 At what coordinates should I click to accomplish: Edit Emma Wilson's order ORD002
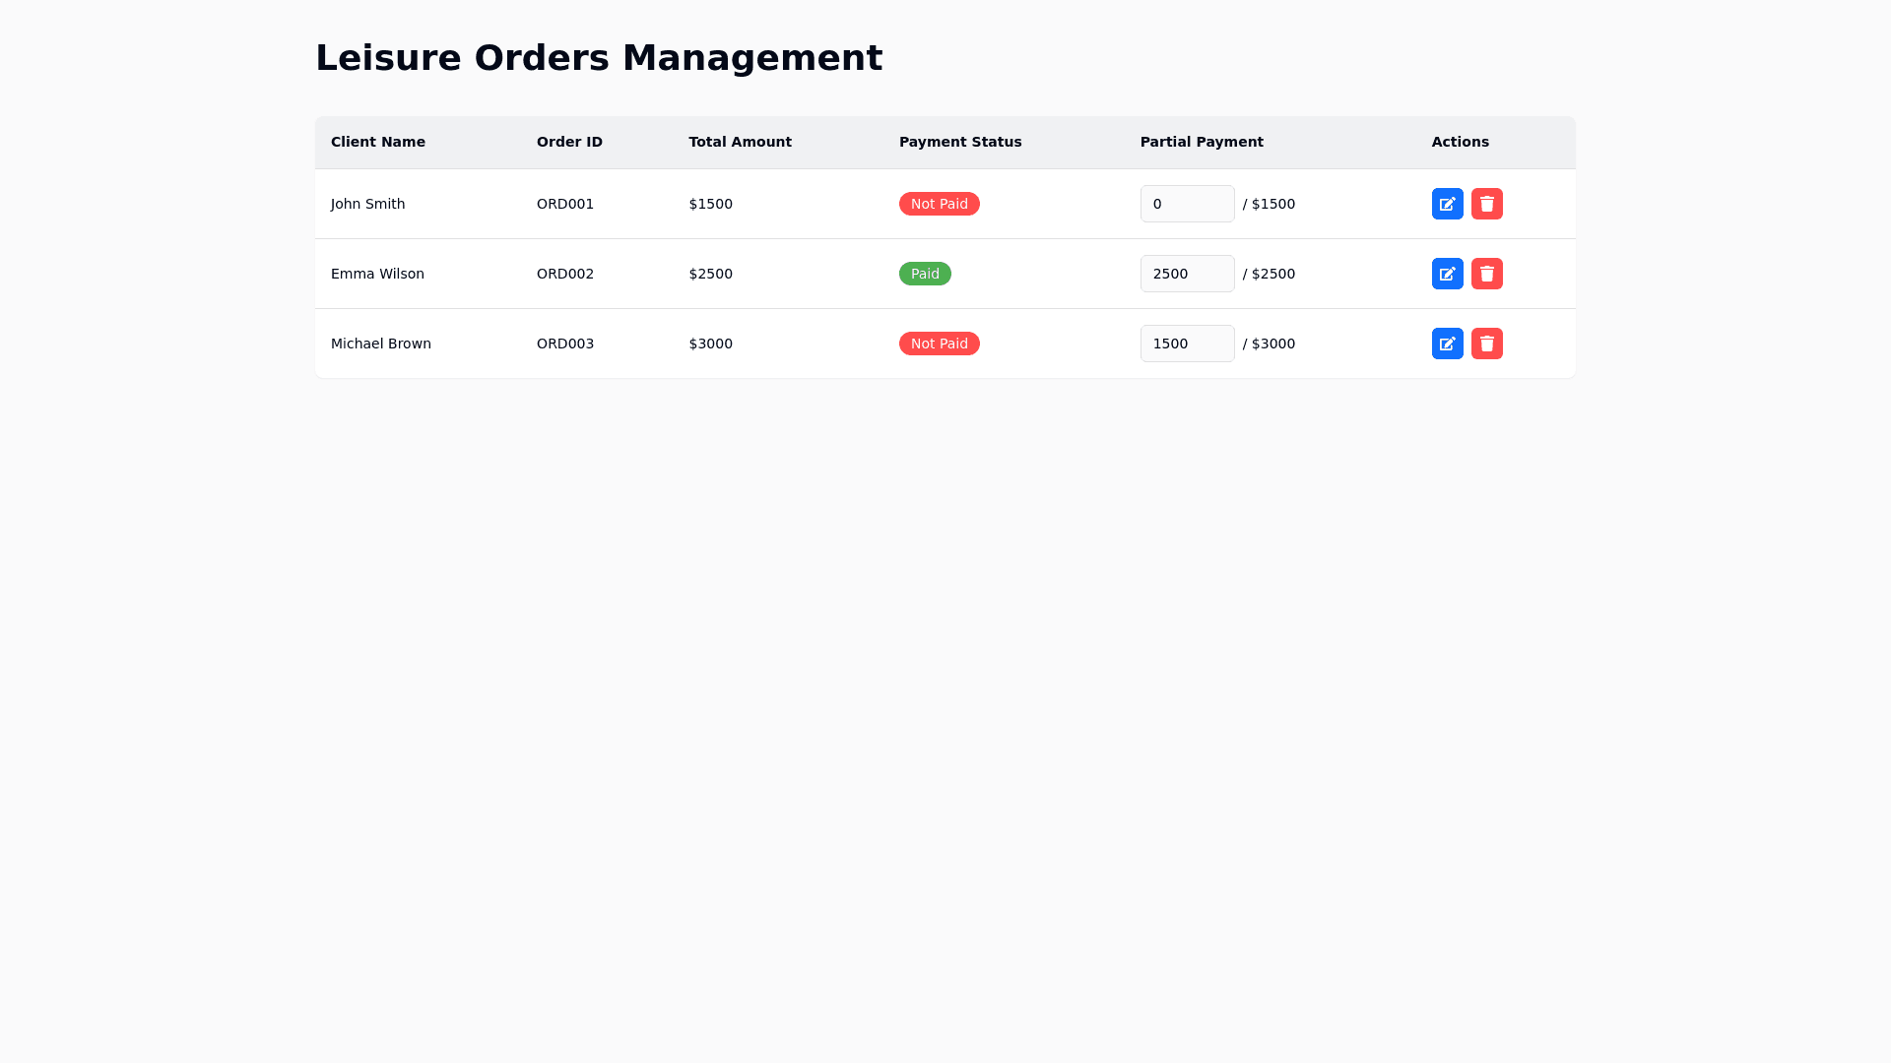1447,274
